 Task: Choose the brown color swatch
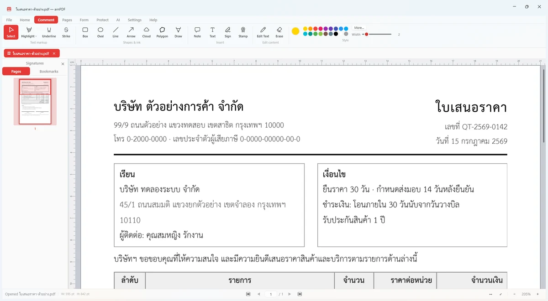326,34
